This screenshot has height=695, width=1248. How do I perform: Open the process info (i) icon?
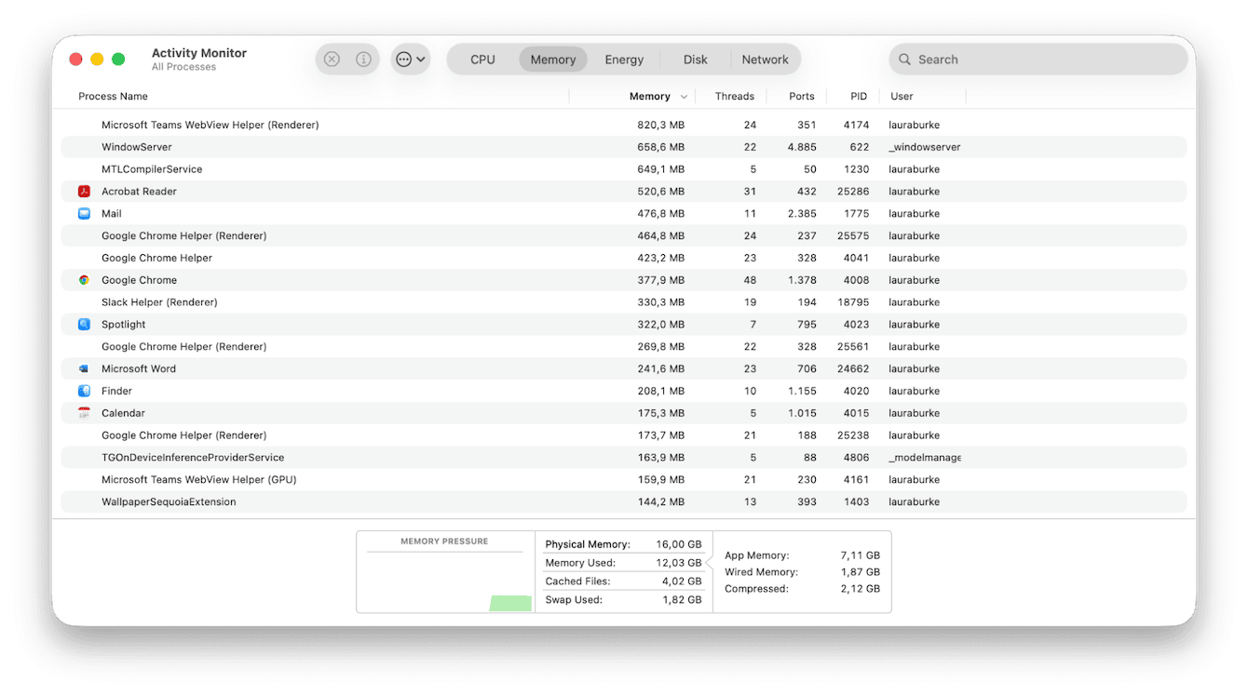tap(363, 59)
